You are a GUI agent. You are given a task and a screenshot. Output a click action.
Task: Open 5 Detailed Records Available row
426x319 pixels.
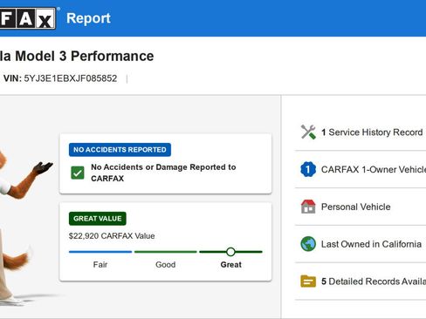click(361, 281)
